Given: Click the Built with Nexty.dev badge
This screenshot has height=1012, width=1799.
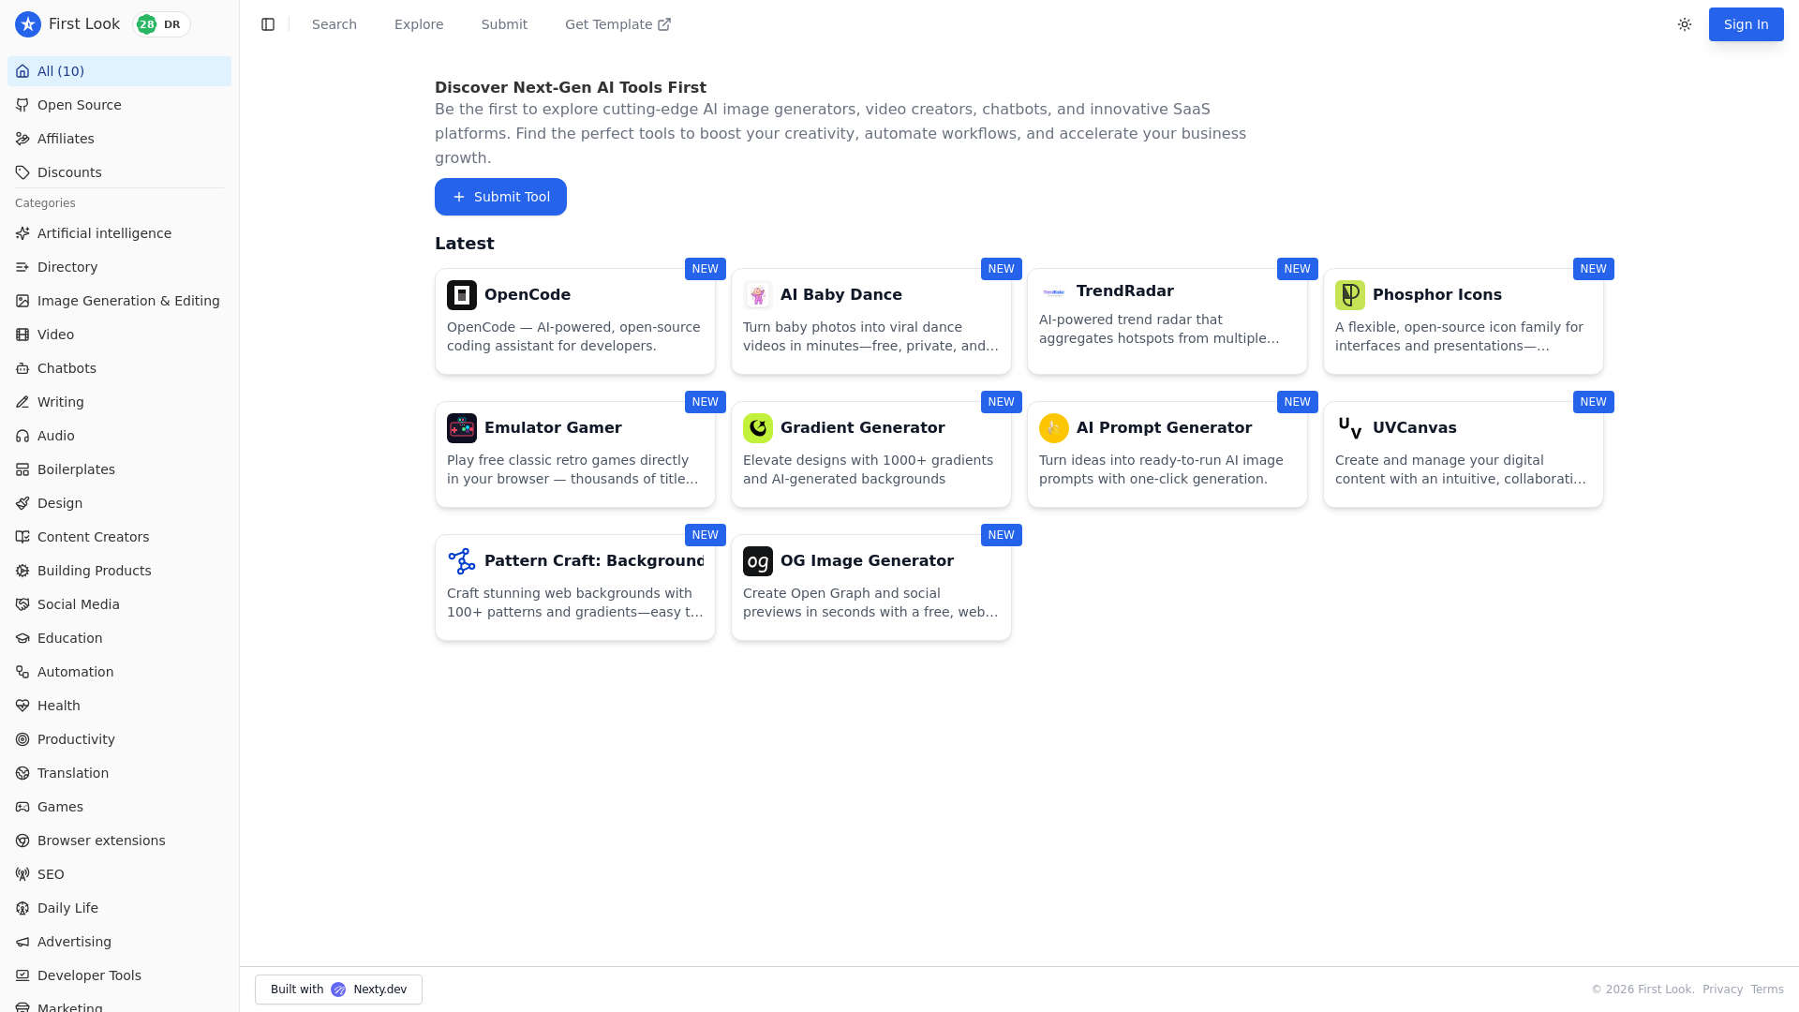Looking at the screenshot, I should point(338,990).
